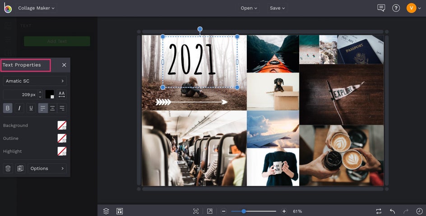Viewport: 426px width, 216px height.
Task: Click the rotate handle above text box
Action: [200, 29]
